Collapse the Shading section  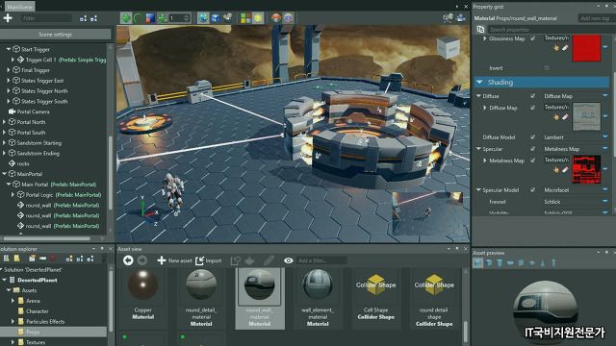(479, 82)
